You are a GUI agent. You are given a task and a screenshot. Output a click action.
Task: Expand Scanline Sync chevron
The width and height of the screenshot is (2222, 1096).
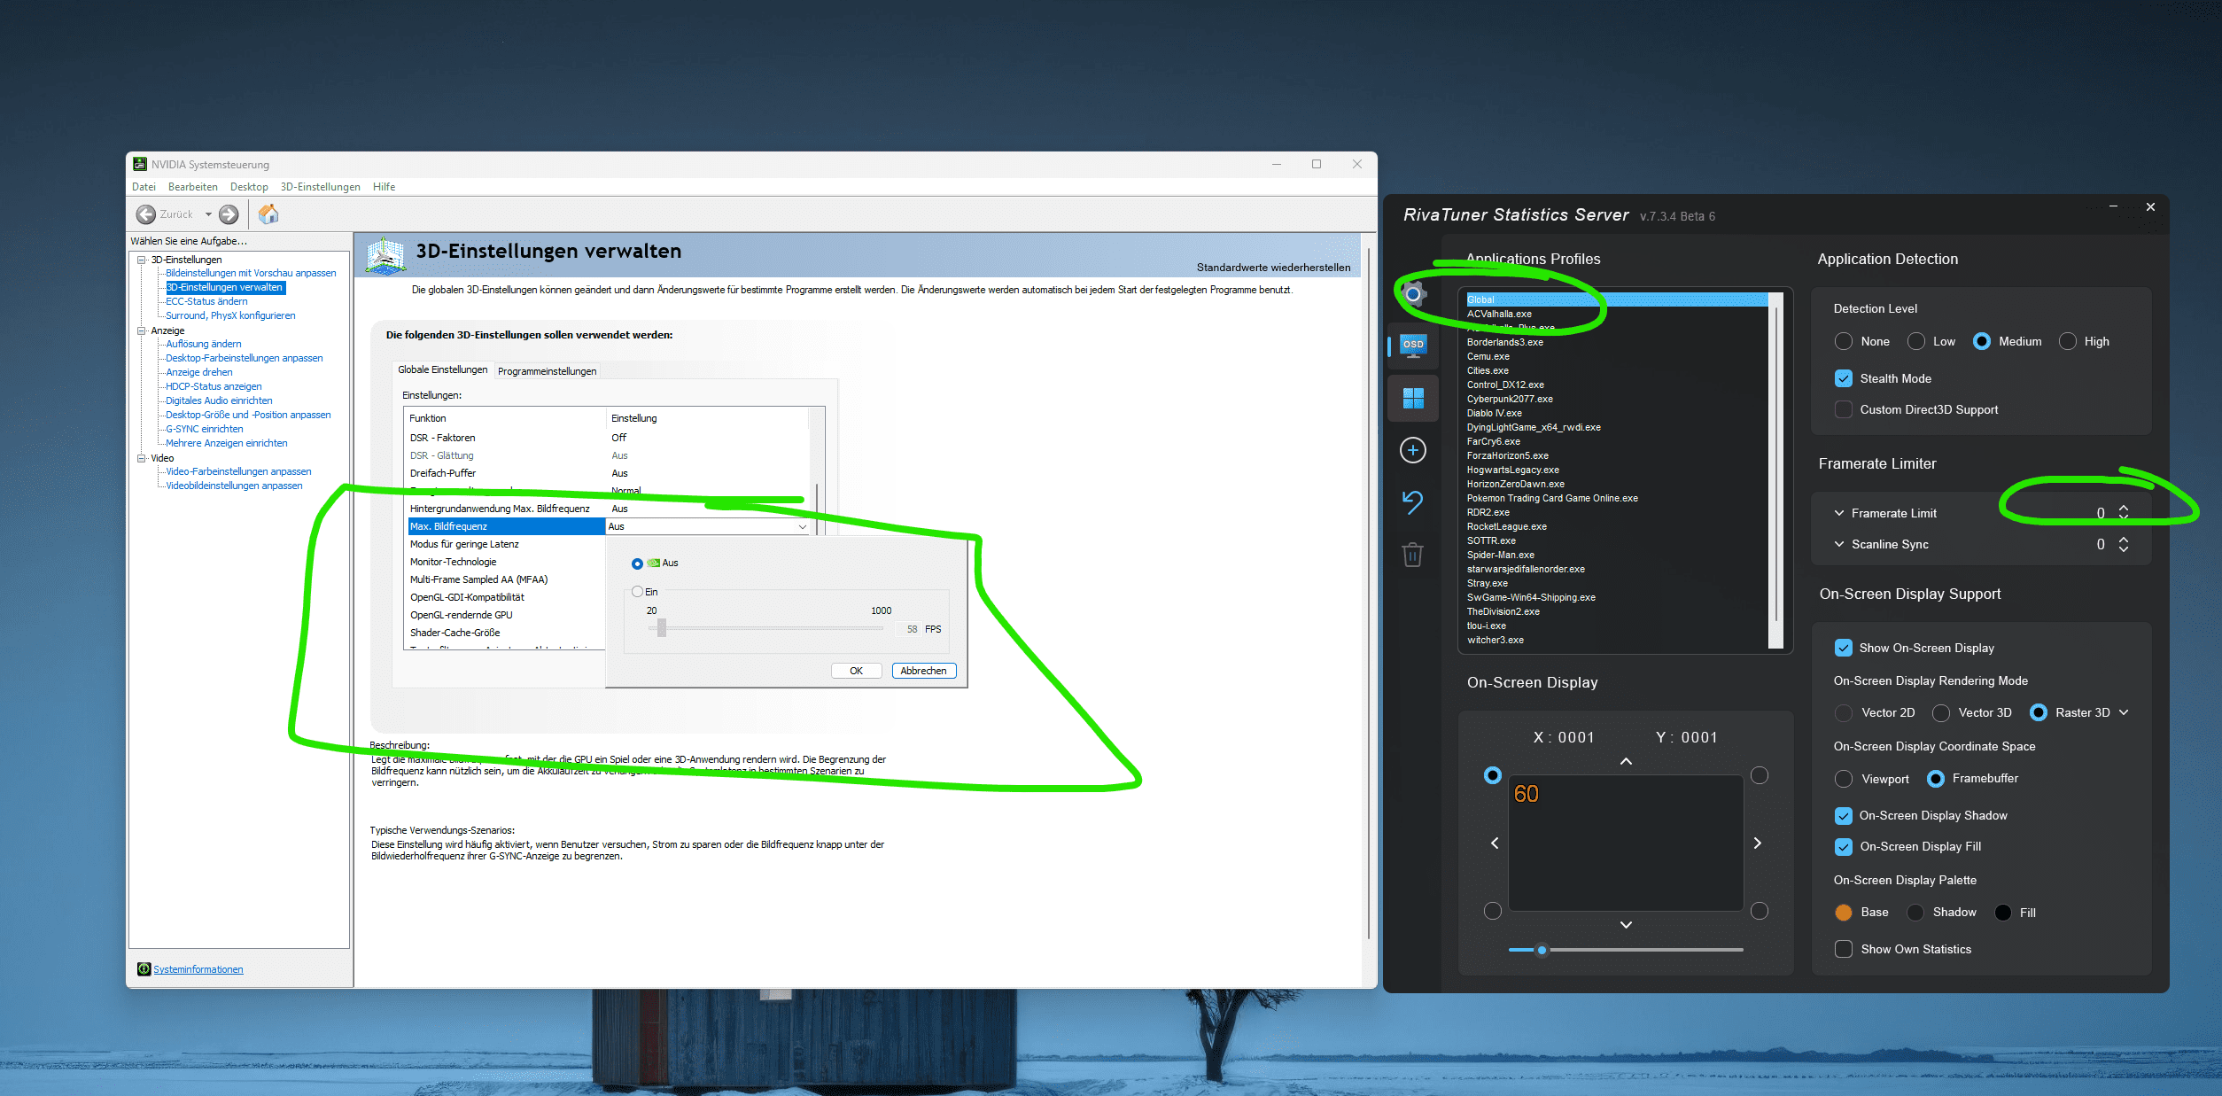[x=1839, y=544]
